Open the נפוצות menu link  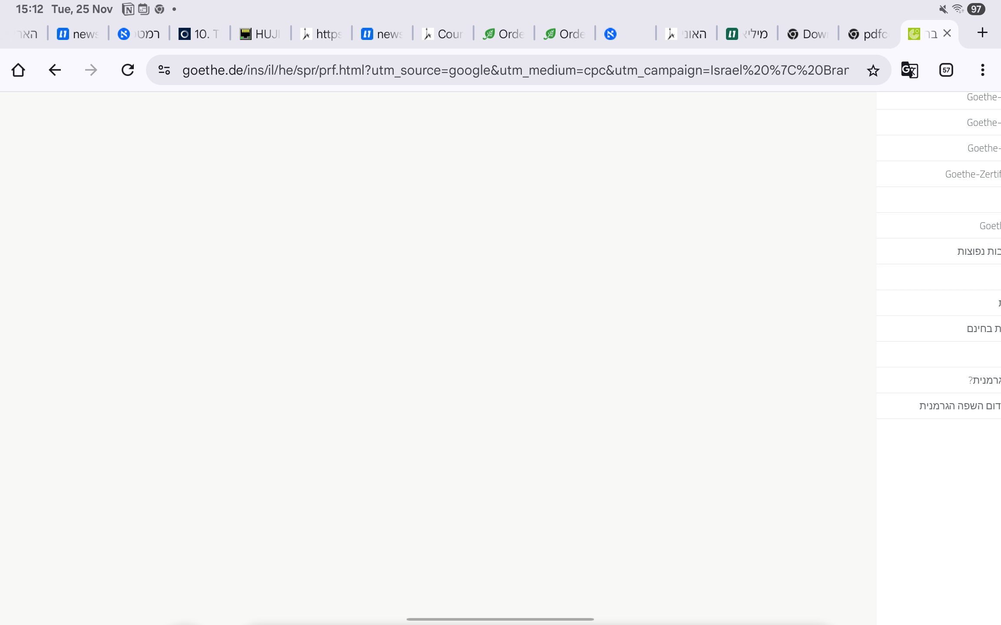click(x=978, y=251)
